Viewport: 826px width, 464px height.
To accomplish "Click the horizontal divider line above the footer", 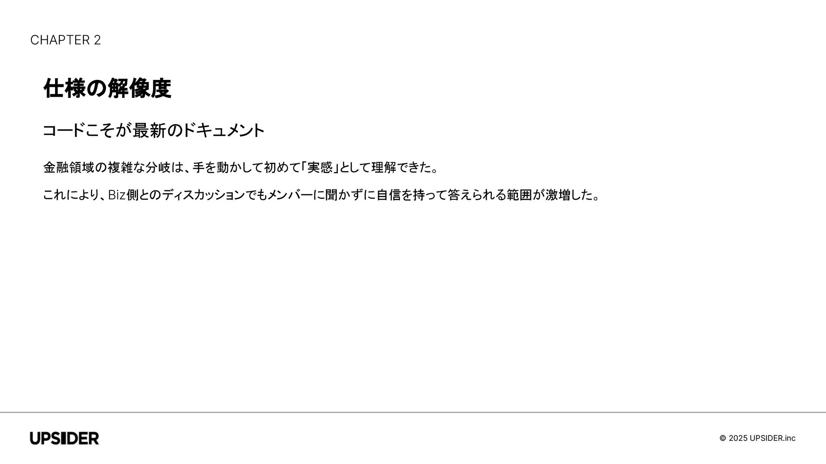I will pyautogui.click(x=413, y=412).
